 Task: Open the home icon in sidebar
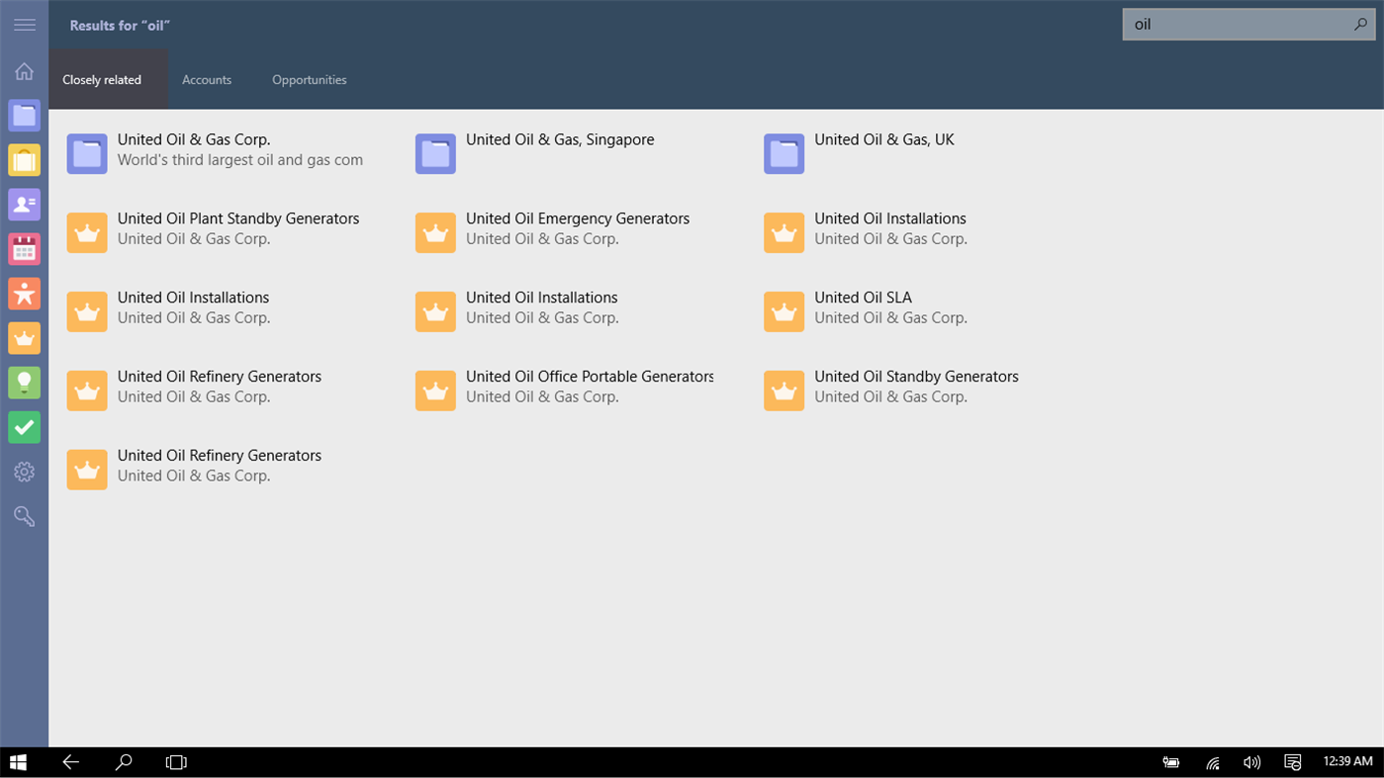tap(24, 70)
